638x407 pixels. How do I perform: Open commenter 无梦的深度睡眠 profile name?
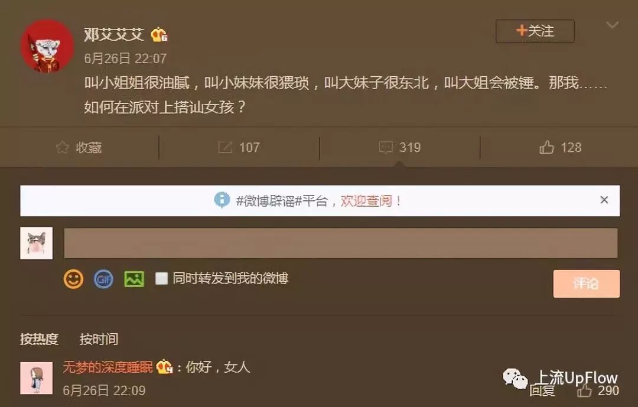click(108, 367)
